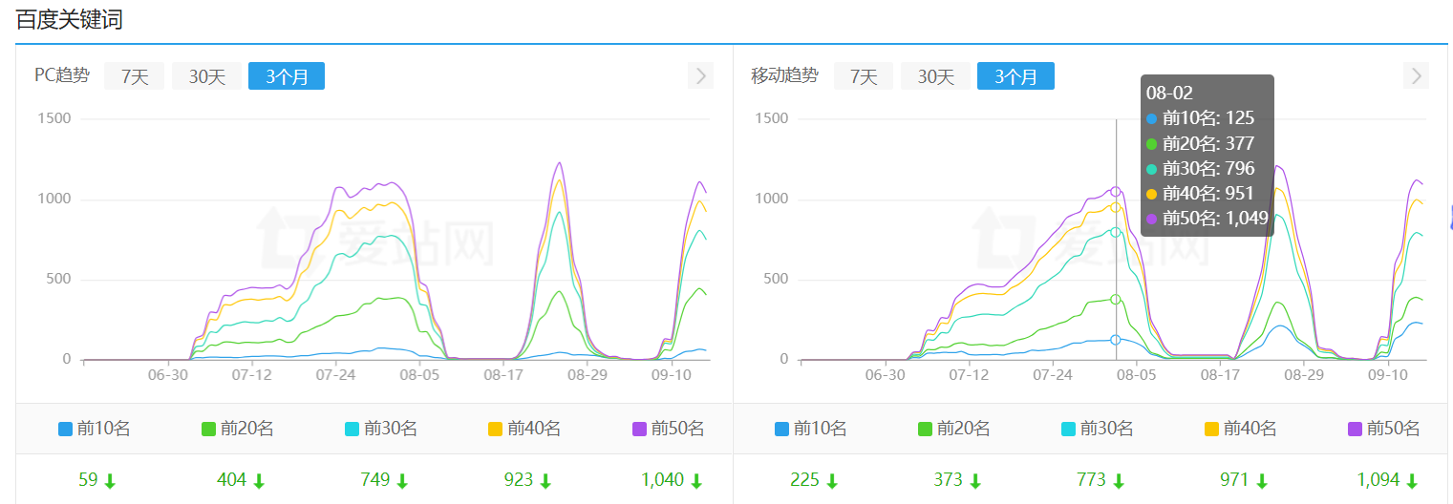Click down arrow next to PC value 749
Viewport: 1453px width, 504px height.
[x=401, y=481]
